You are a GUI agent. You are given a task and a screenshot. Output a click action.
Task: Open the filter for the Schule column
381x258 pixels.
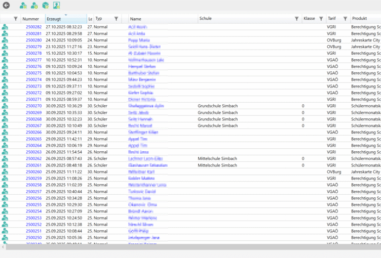point(297,19)
